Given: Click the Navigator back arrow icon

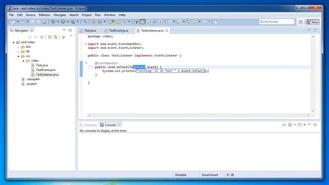Looking at the screenshot, I should point(30,37).
